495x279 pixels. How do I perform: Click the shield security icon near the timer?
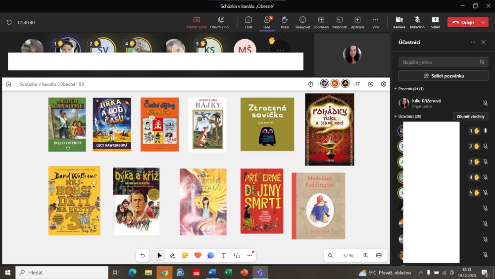pos(9,22)
